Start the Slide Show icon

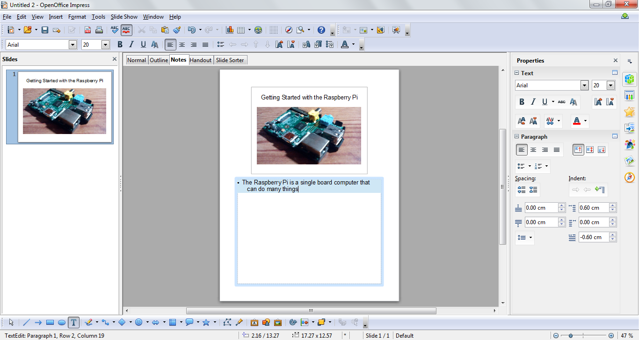point(396,30)
